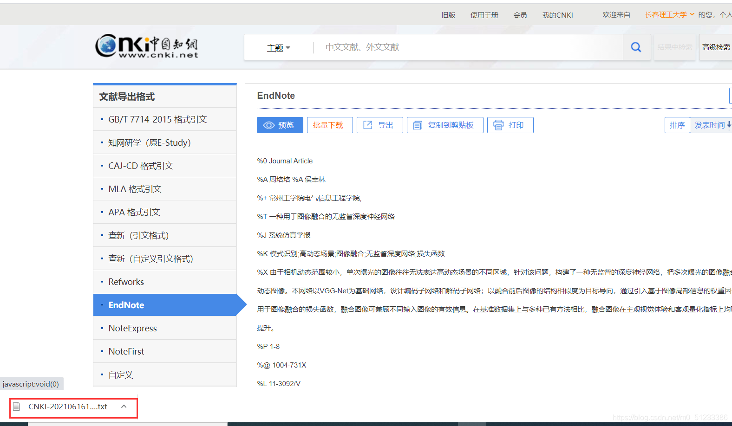This screenshot has height=426, width=732.
Task: Open the 长春理工大学 institution dropdown
Action: pyautogui.click(x=669, y=15)
